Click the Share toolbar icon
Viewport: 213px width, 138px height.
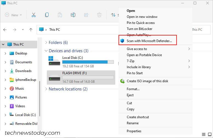[86, 15]
